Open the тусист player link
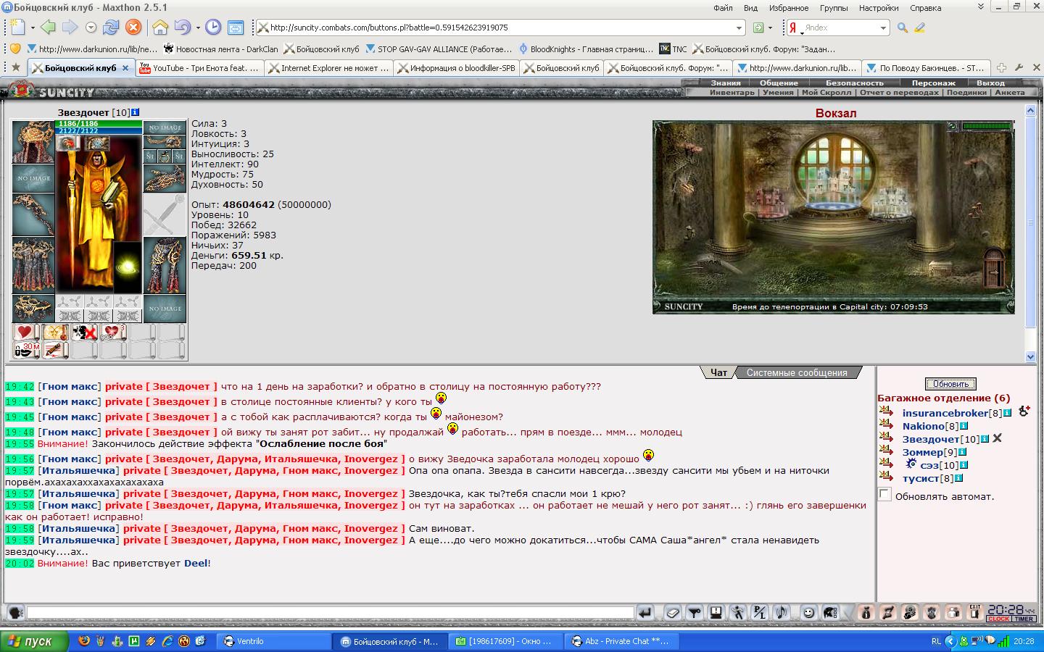 tap(921, 478)
